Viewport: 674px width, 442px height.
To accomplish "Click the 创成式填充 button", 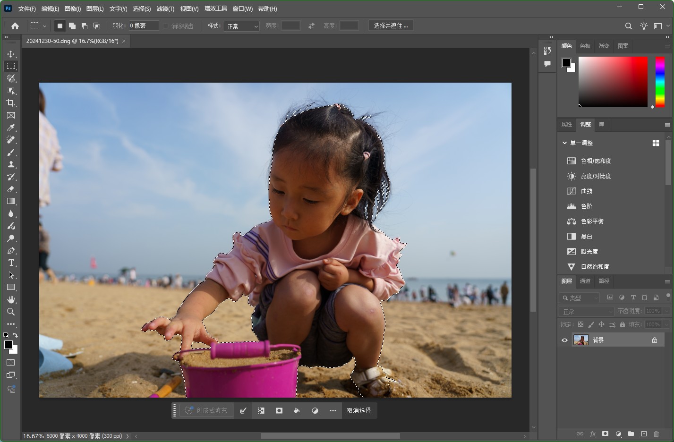I will [206, 410].
